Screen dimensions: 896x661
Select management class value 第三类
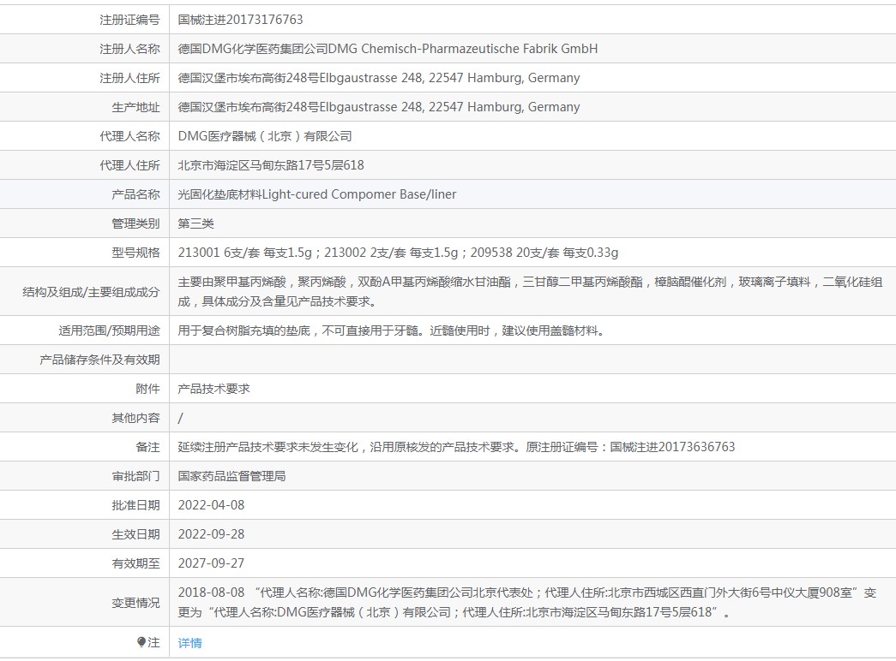pyautogui.click(x=196, y=223)
